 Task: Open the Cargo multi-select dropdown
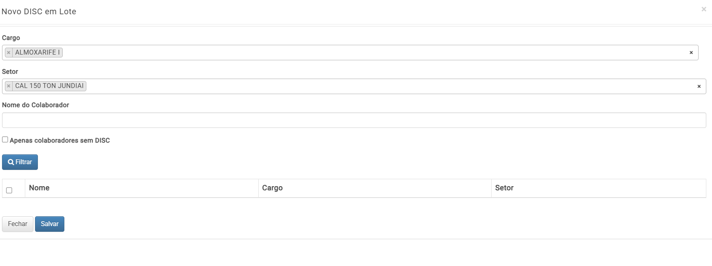[367, 53]
